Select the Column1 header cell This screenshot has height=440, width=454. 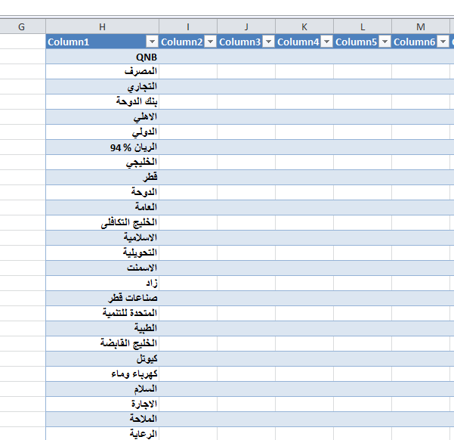102,42
